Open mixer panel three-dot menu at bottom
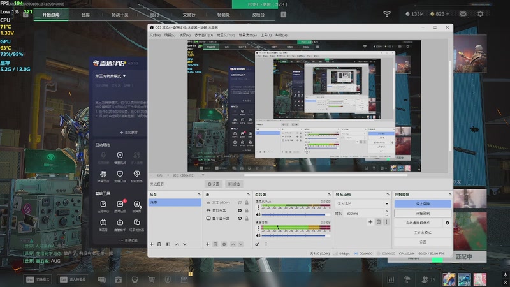Image resolution: width=510 pixels, height=287 pixels. coord(266,244)
